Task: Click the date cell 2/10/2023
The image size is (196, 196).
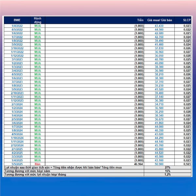Action: point(17,93)
